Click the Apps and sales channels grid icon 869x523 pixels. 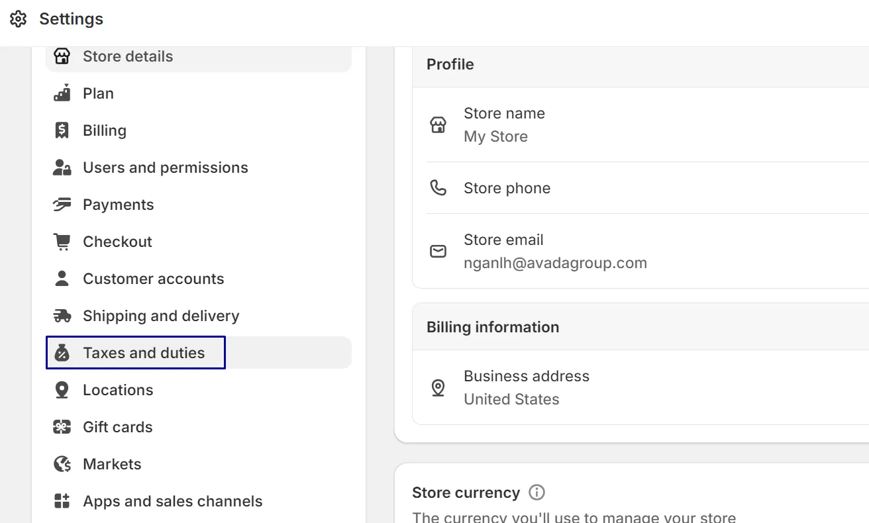click(x=62, y=501)
